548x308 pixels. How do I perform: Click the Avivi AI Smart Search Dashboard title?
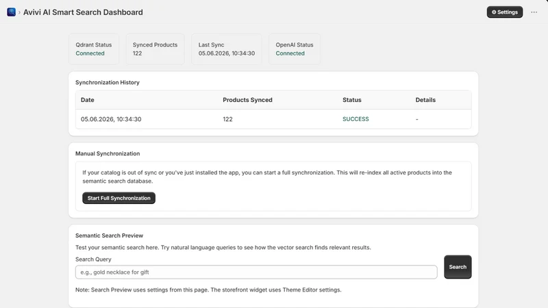click(83, 12)
